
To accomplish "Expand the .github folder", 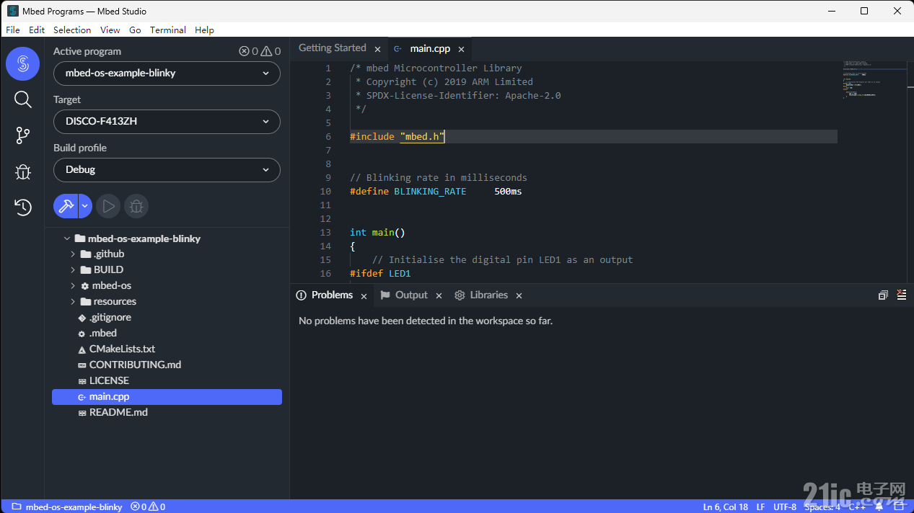I will click(73, 254).
